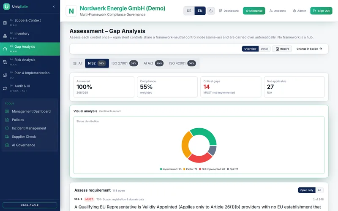Open Management Dashboard tool link
The image size is (338, 211).
(x=30, y=111)
